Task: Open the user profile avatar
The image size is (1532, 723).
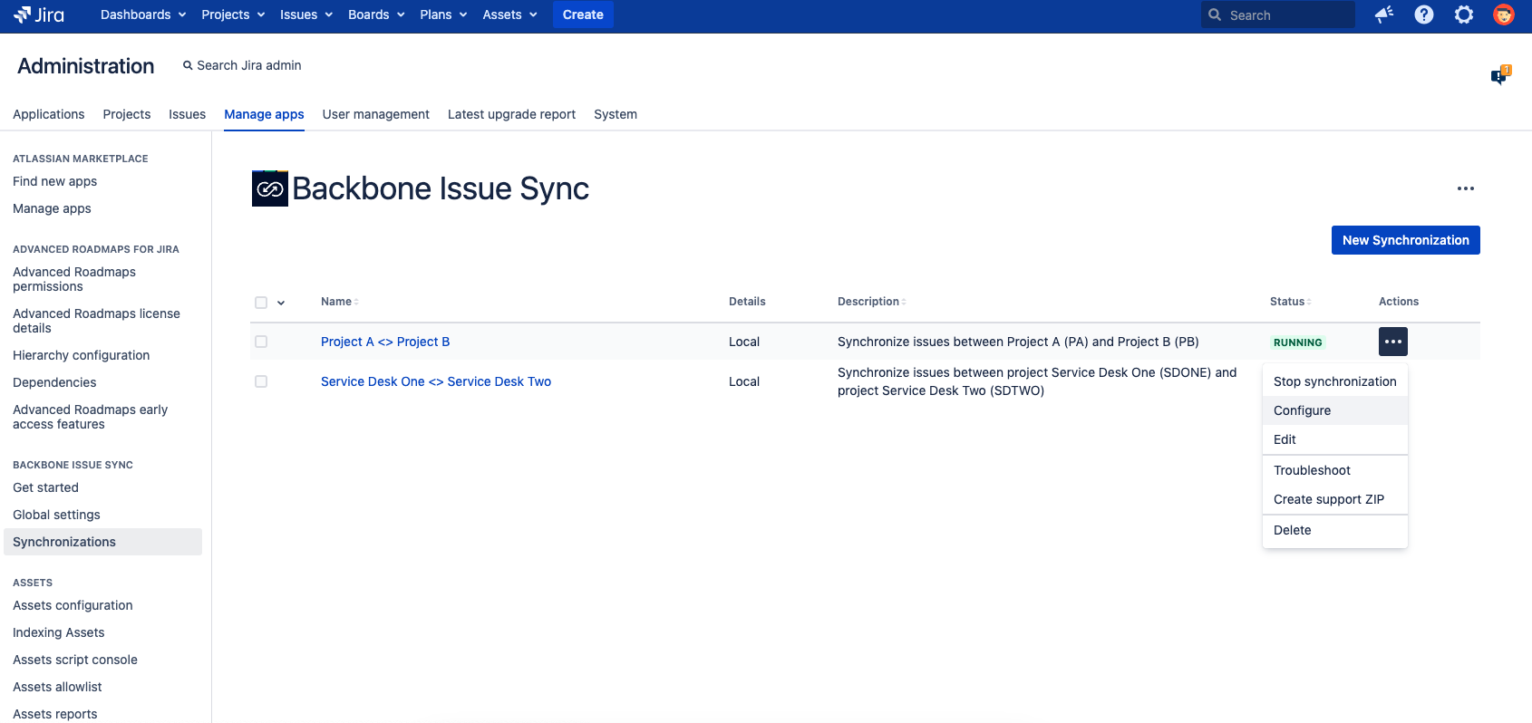Action: [1504, 14]
